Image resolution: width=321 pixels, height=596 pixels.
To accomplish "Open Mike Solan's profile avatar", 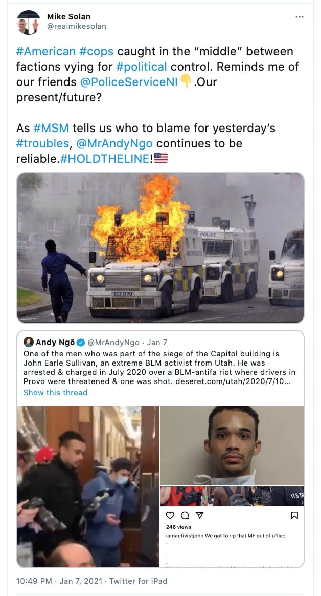I will click(29, 22).
